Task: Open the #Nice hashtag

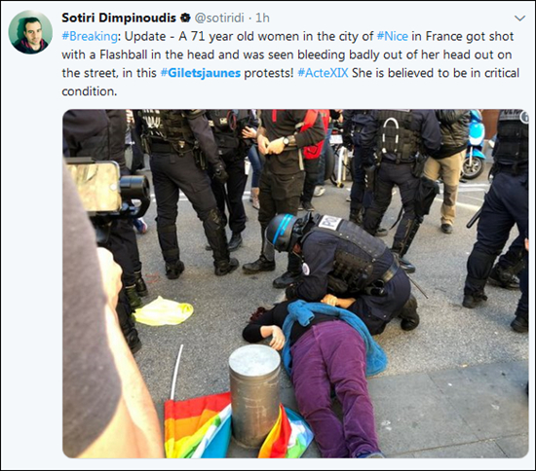Action: [x=392, y=36]
